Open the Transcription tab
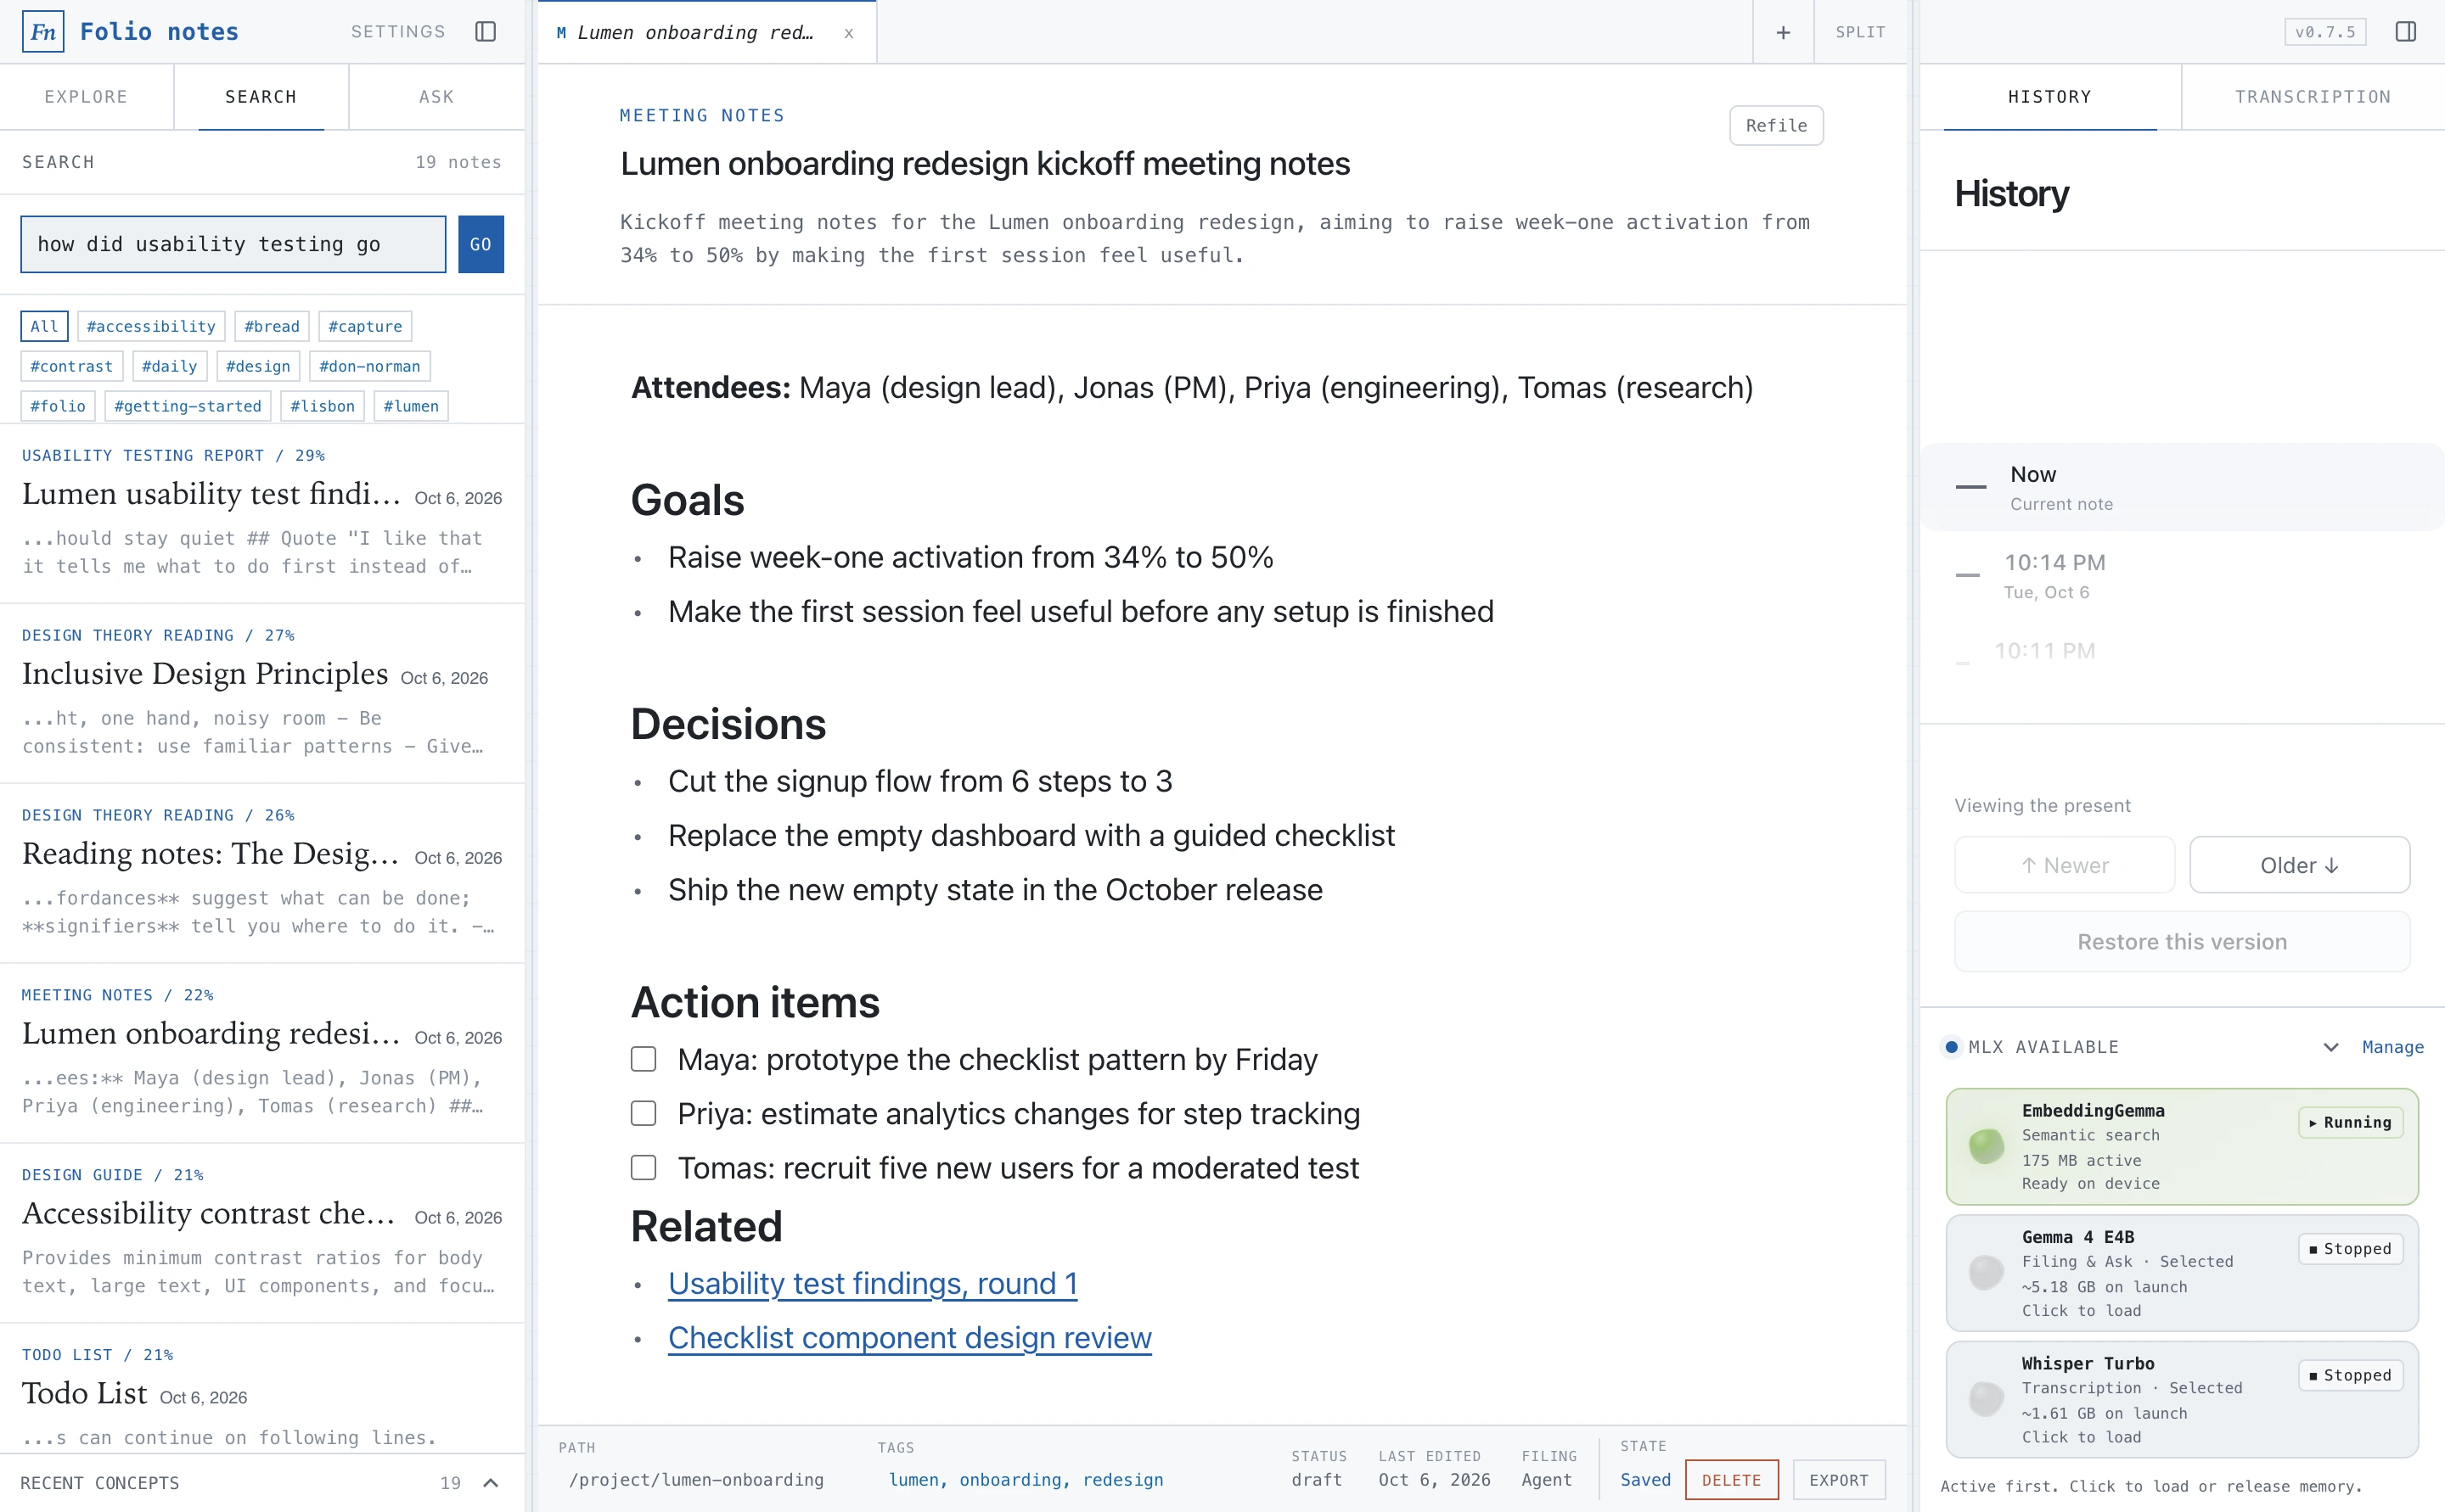Screen dimensions: 2445x1512 (2313, 97)
